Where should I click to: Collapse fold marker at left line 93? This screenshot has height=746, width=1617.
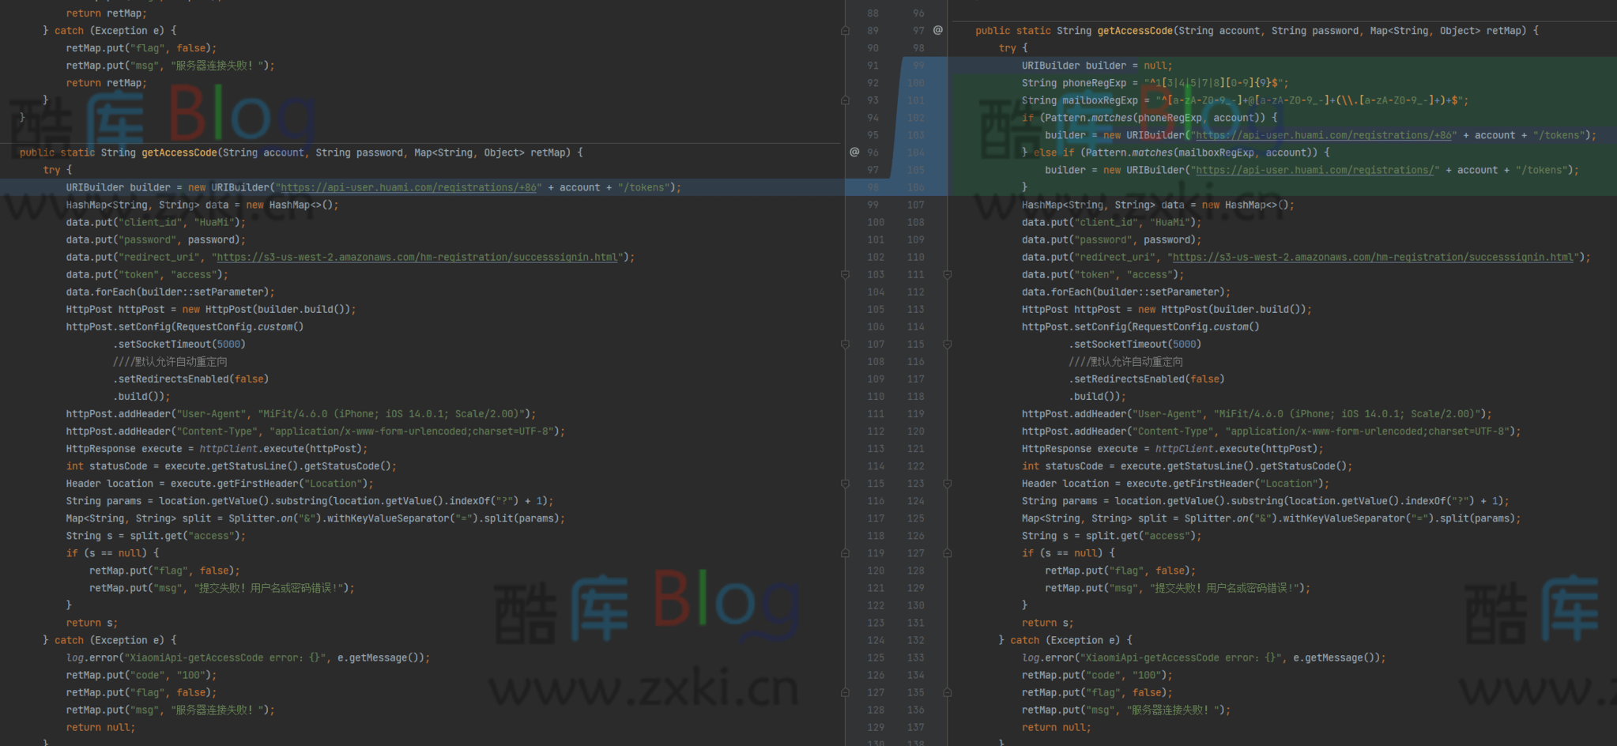845,100
